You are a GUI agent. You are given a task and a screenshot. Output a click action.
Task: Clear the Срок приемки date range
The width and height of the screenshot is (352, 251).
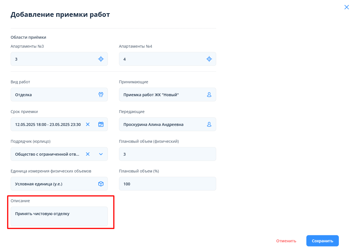point(88,124)
